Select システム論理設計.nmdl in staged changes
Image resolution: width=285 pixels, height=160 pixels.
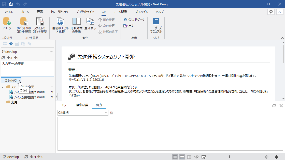click(27, 97)
